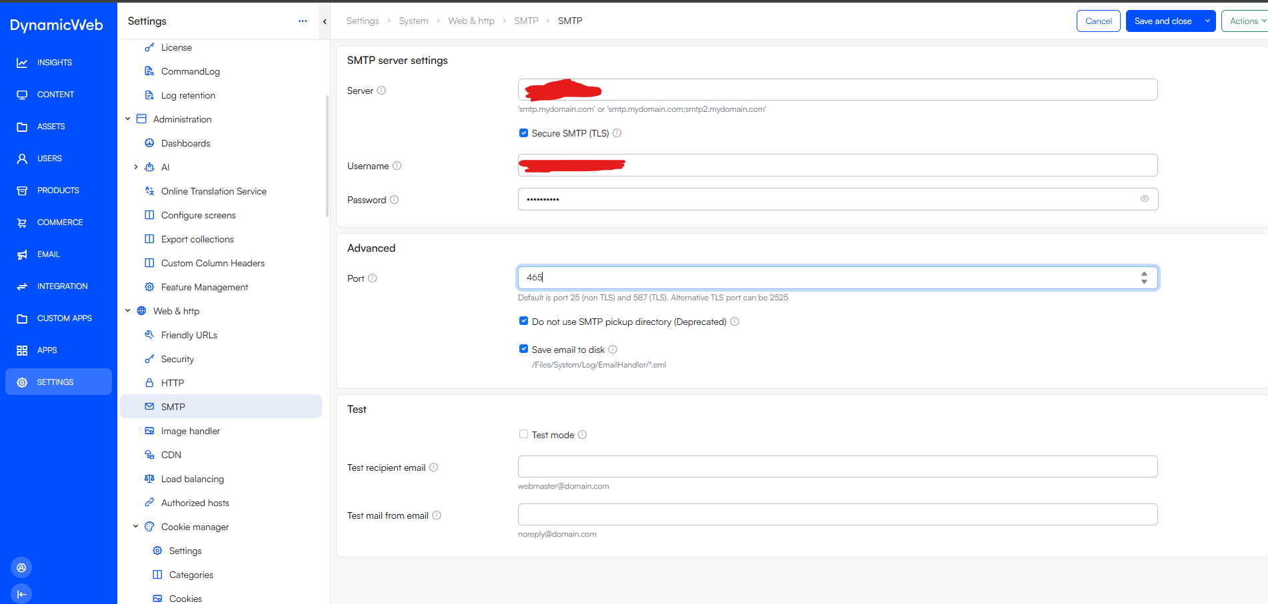Collapse the main navigation sidebar
Screen dimensions: 1268x604
click(21, 594)
